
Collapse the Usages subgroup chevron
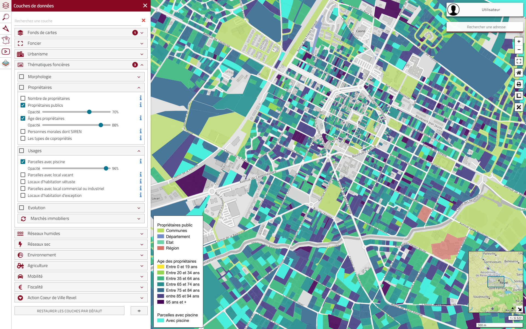139,151
